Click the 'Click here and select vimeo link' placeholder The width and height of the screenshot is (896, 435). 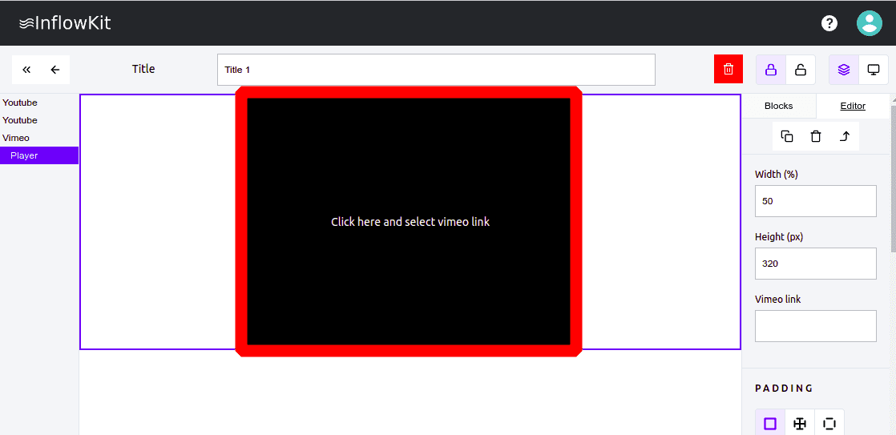[410, 222]
